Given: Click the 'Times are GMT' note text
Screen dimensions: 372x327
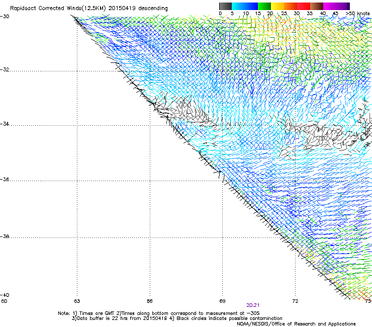Looking at the screenshot, I should (x=97, y=313).
